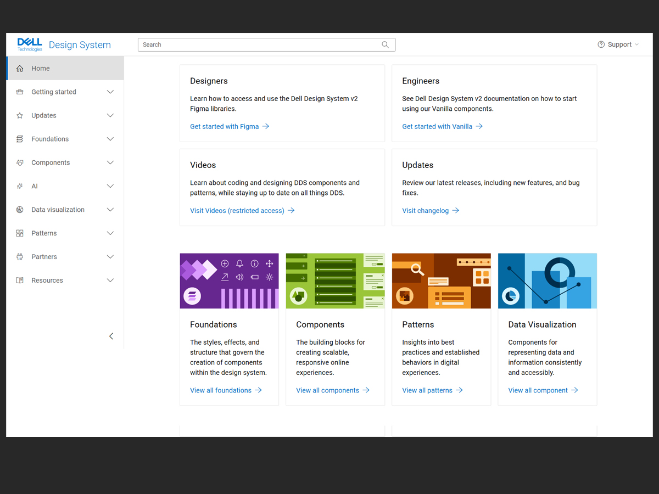Image resolution: width=659 pixels, height=494 pixels.
Task: Click the green Components card image
Action: point(335,281)
